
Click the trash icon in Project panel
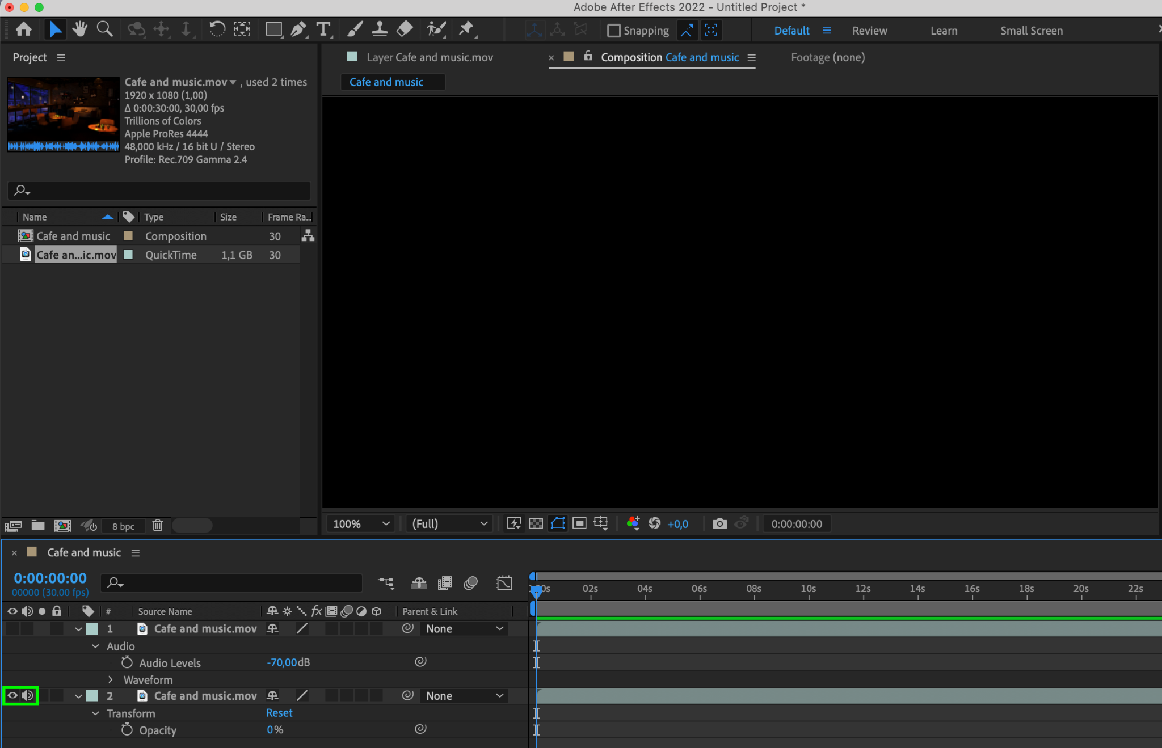click(x=158, y=526)
